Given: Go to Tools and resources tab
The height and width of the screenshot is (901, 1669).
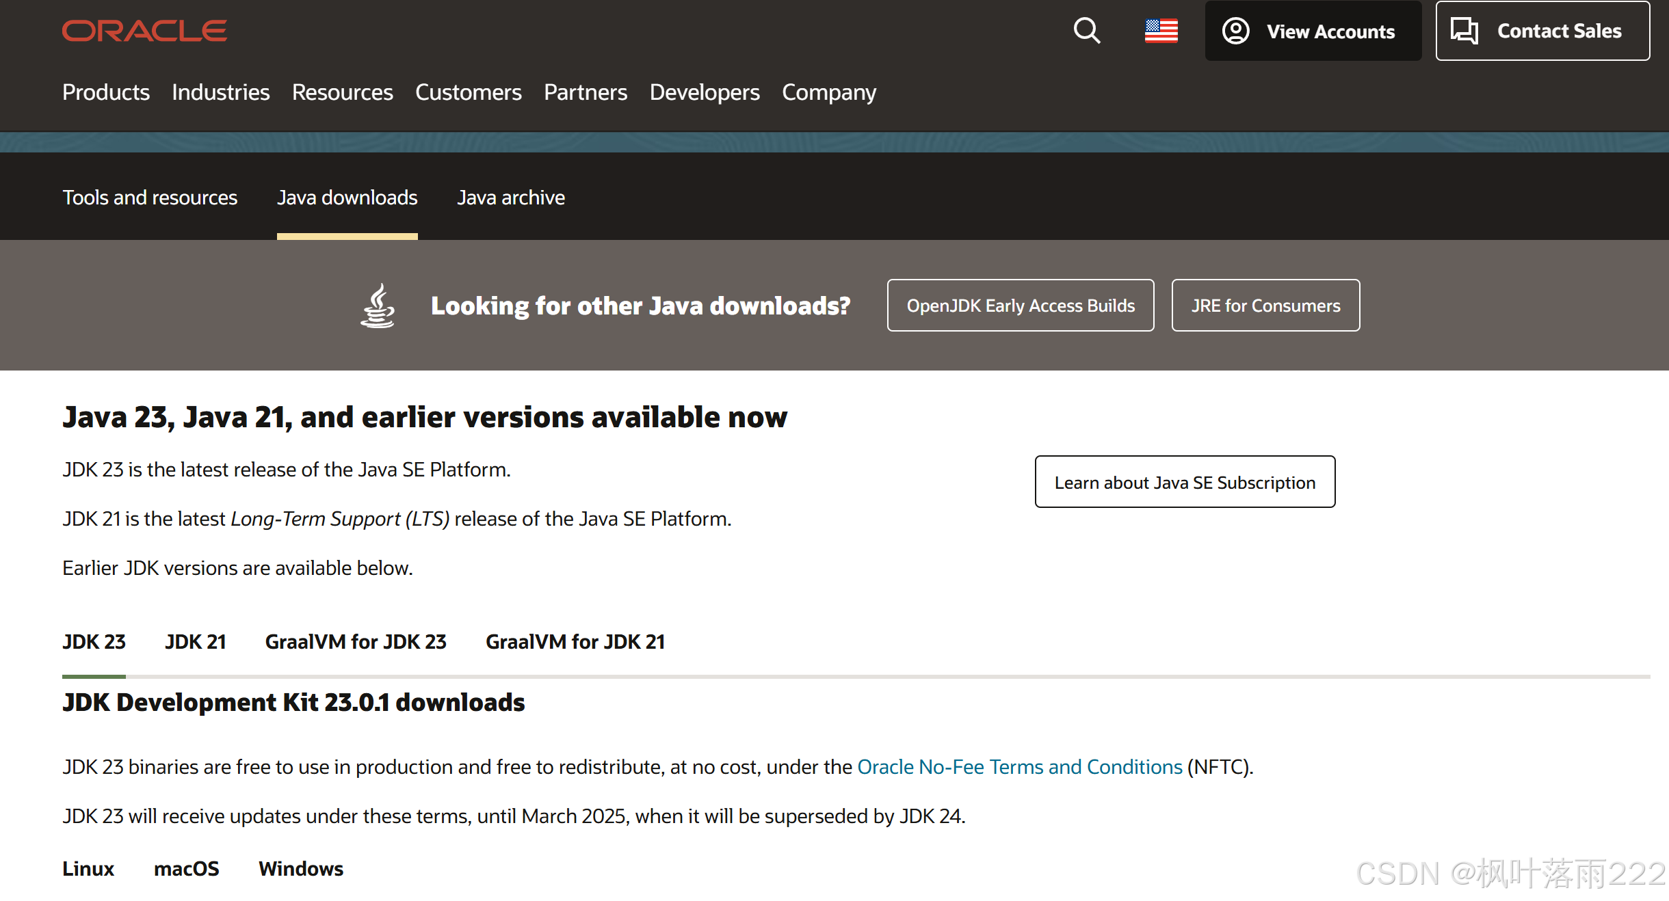Looking at the screenshot, I should (x=150, y=198).
